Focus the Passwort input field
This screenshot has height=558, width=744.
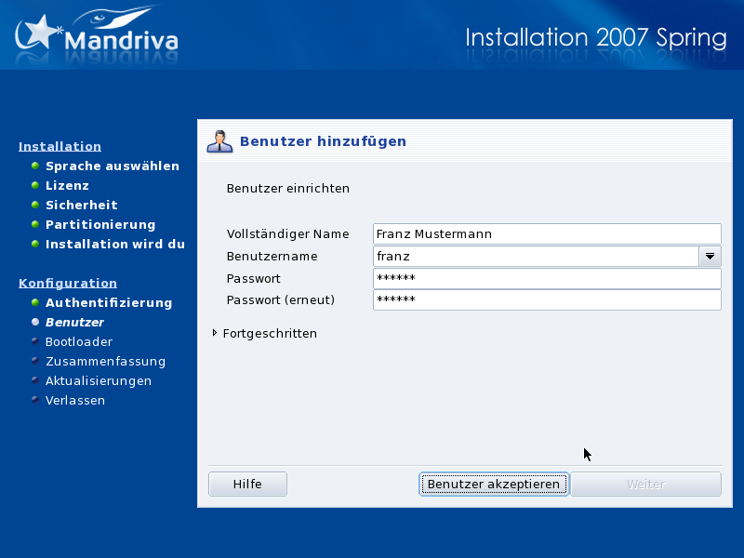pos(546,279)
